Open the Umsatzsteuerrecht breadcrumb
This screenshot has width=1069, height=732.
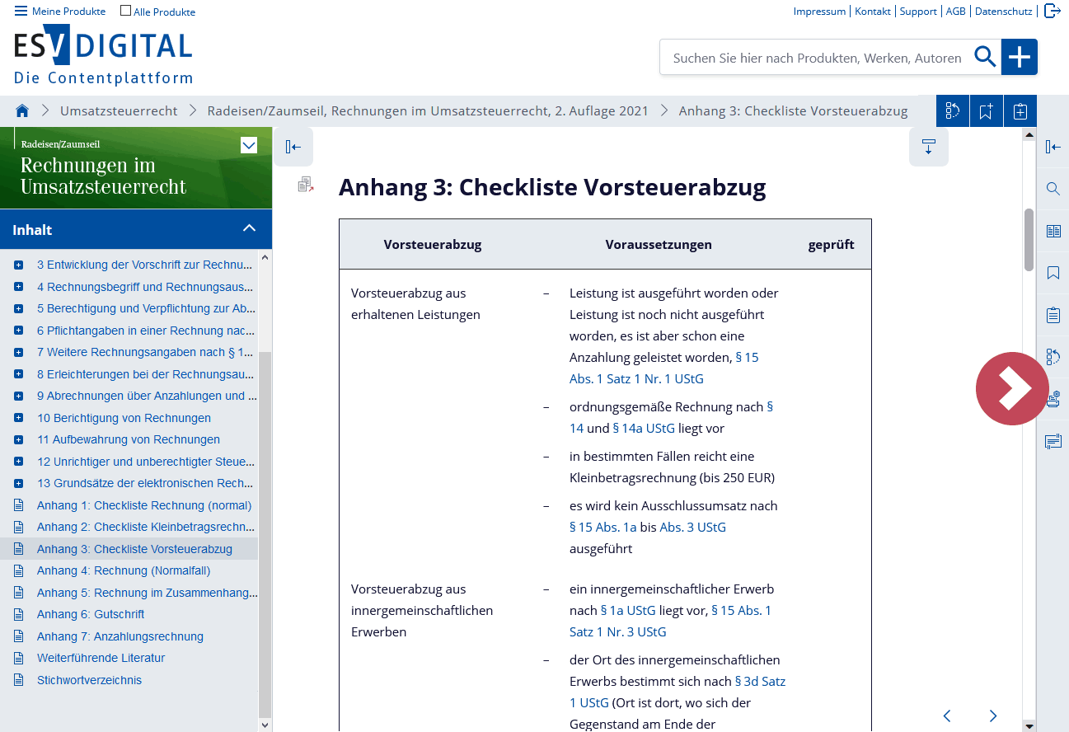click(119, 110)
